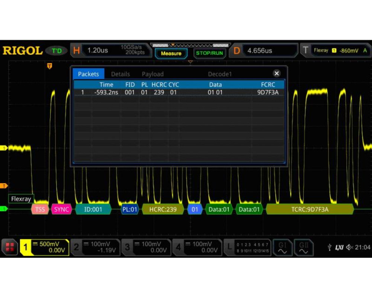Click the orange trigger position marker
This screenshot has width=372, height=298.
tap(49, 66)
